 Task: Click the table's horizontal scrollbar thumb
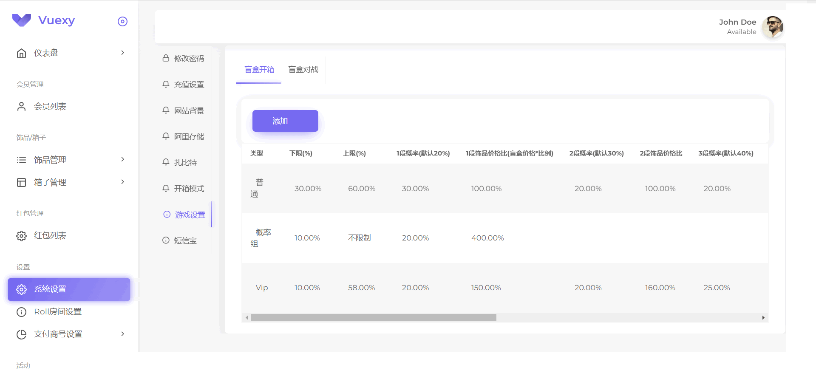click(x=373, y=318)
